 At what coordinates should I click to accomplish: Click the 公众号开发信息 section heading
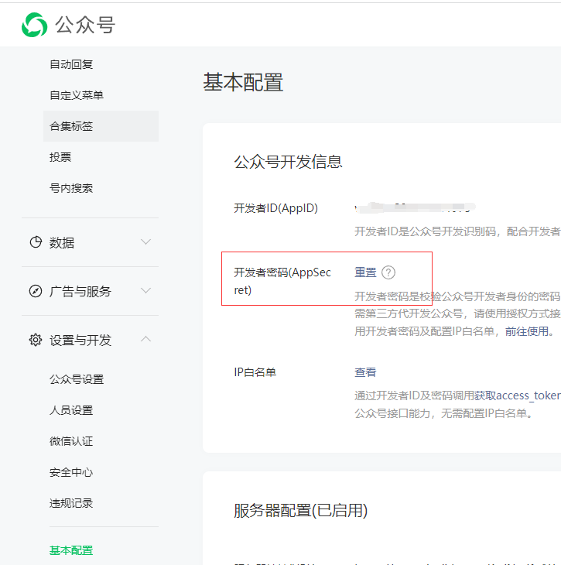(x=289, y=162)
